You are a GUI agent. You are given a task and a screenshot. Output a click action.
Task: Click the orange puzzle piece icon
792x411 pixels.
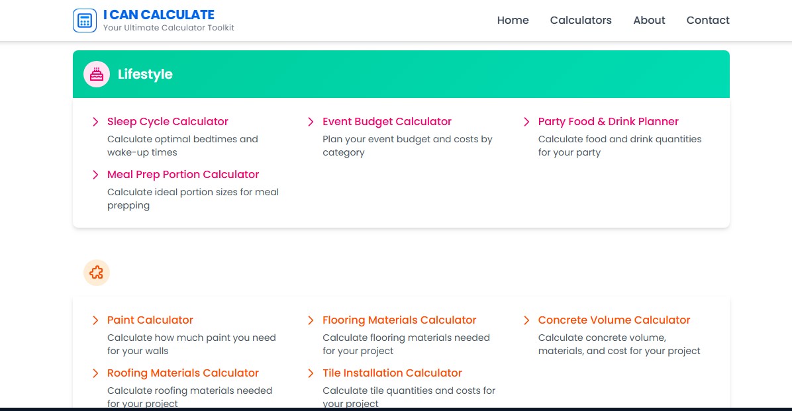97,273
